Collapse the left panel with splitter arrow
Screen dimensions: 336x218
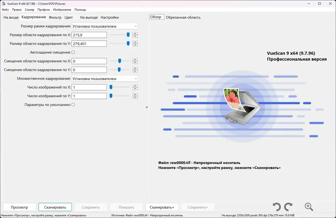click(146, 107)
